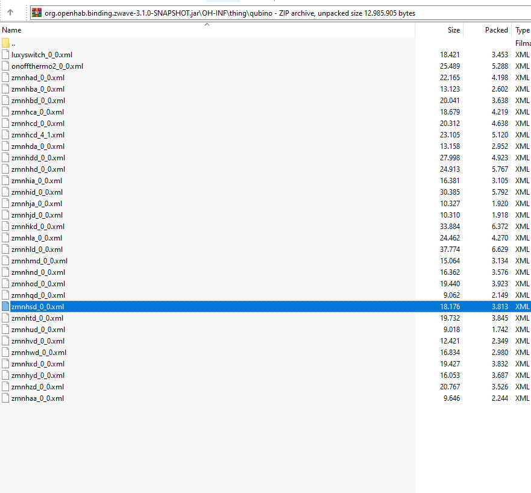Sort by the Packed column header
This screenshot has height=493, width=531.
[x=496, y=30]
